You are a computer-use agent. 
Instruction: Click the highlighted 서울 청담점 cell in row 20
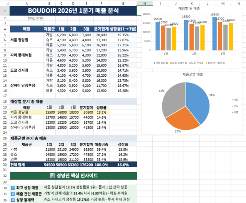coord(27,112)
